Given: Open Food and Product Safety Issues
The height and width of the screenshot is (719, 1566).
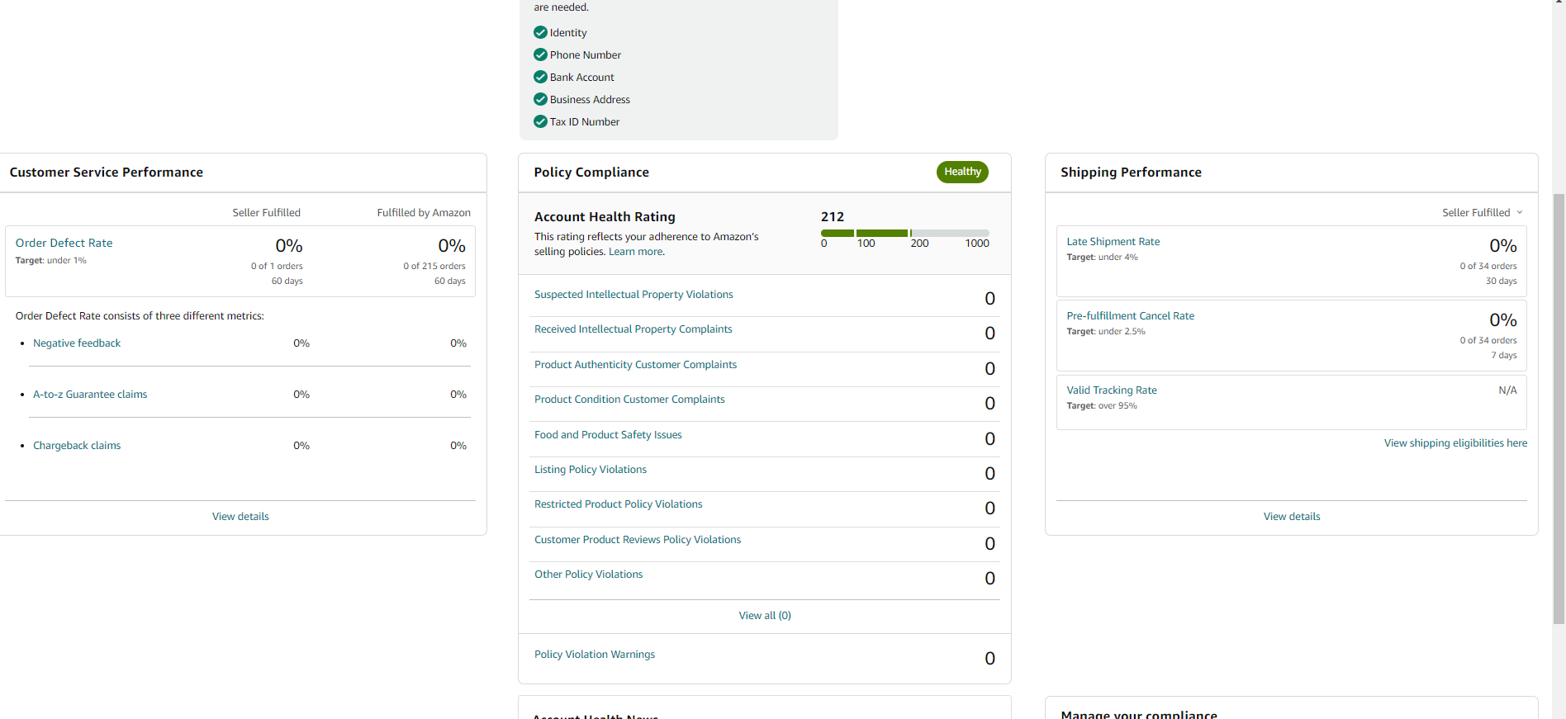Looking at the screenshot, I should point(608,434).
